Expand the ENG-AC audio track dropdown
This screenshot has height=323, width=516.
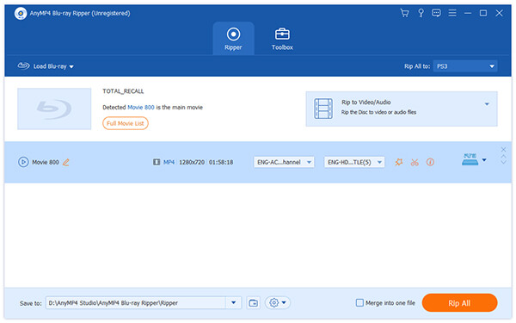click(284, 162)
